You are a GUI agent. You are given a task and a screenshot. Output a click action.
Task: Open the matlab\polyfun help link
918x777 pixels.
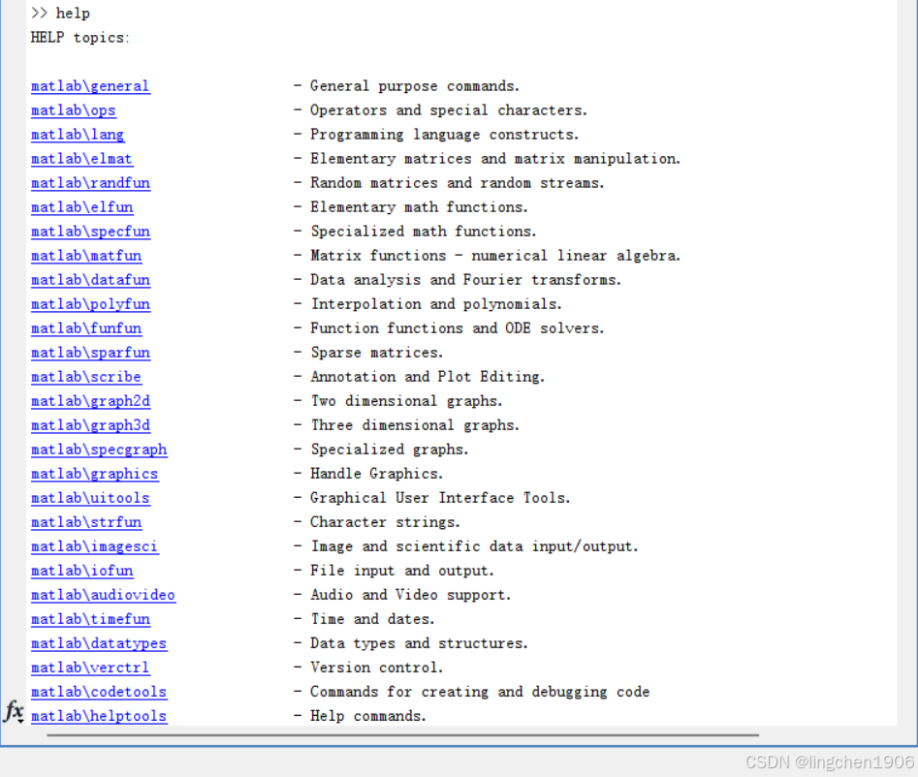pos(90,304)
